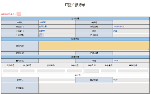Click the 受理意见 large text area

coord(94,88)
